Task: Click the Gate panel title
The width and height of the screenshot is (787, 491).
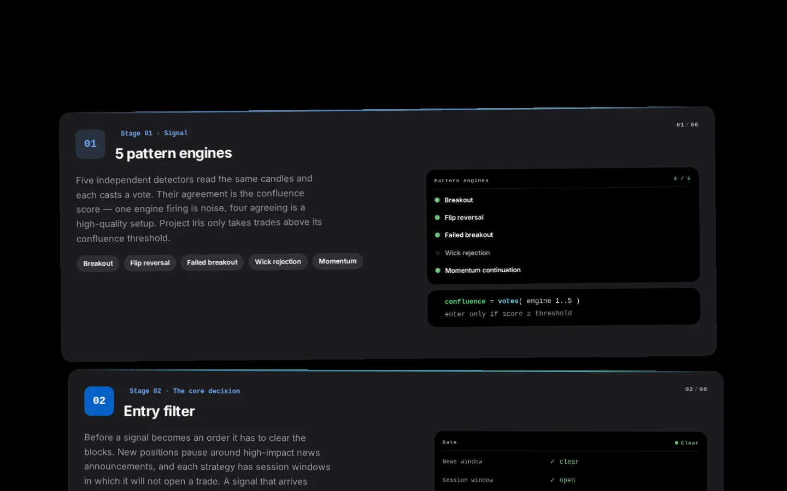Action: (x=449, y=442)
